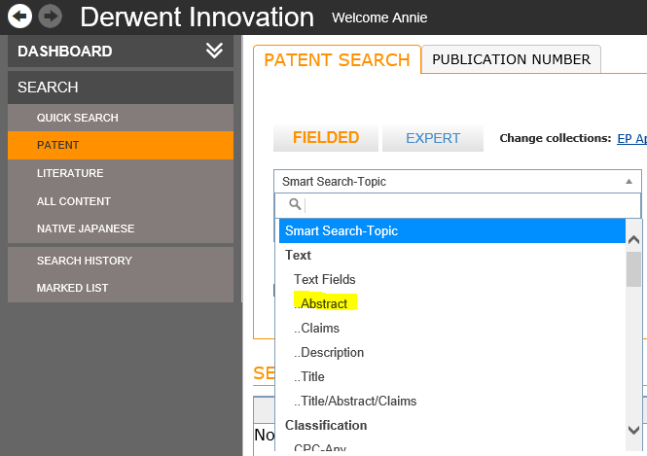Image resolution: width=647 pixels, height=456 pixels.
Task: Open LITERATURE search in sidebar
Action: pyautogui.click(x=121, y=173)
